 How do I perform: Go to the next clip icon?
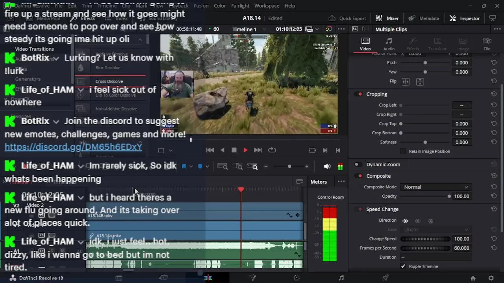[x=325, y=150]
